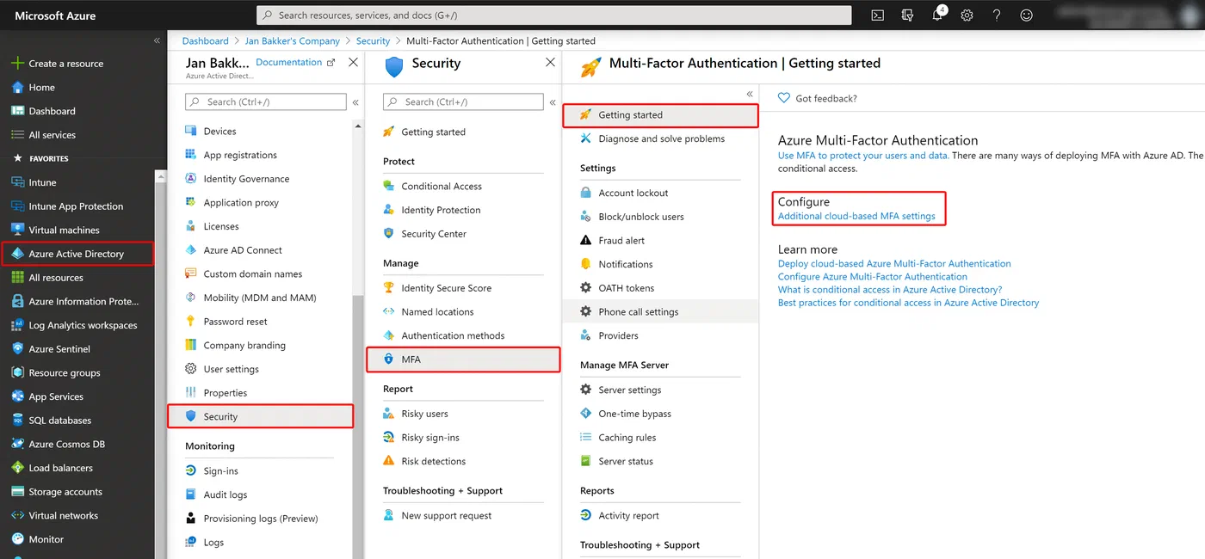Open Azure Sentinel icon in sidebar
The width and height of the screenshot is (1205, 559).
tap(16, 349)
